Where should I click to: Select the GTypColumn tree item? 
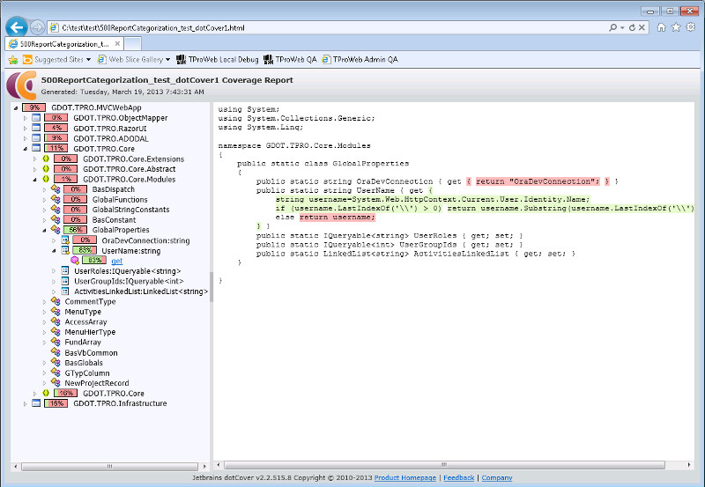pos(87,373)
